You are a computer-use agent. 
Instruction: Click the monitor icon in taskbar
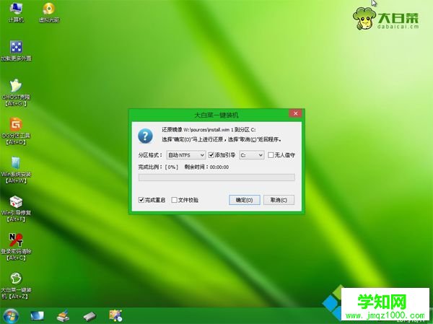click(37, 316)
